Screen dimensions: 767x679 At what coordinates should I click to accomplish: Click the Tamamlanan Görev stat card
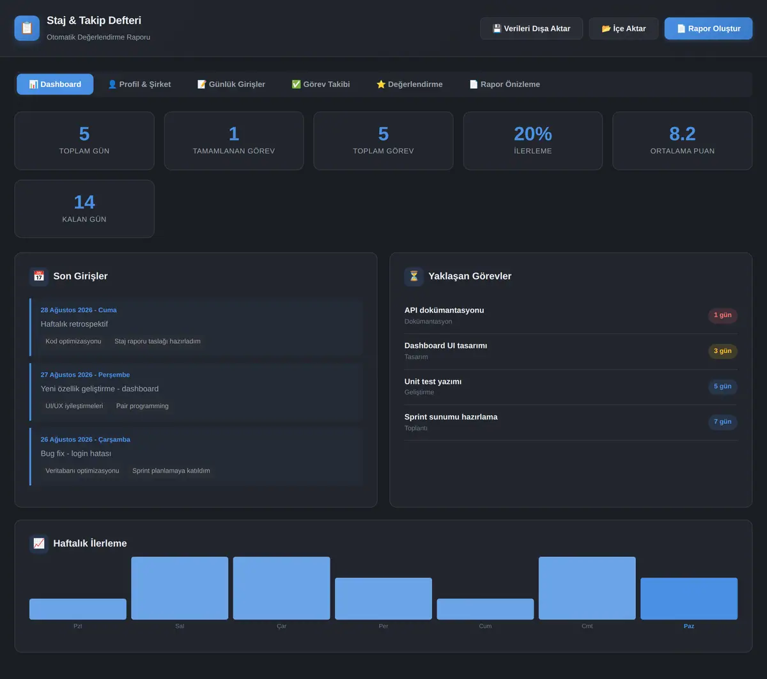click(x=234, y=141)
